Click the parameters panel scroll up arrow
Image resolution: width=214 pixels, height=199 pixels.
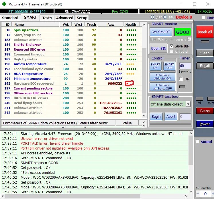[144, 122]
